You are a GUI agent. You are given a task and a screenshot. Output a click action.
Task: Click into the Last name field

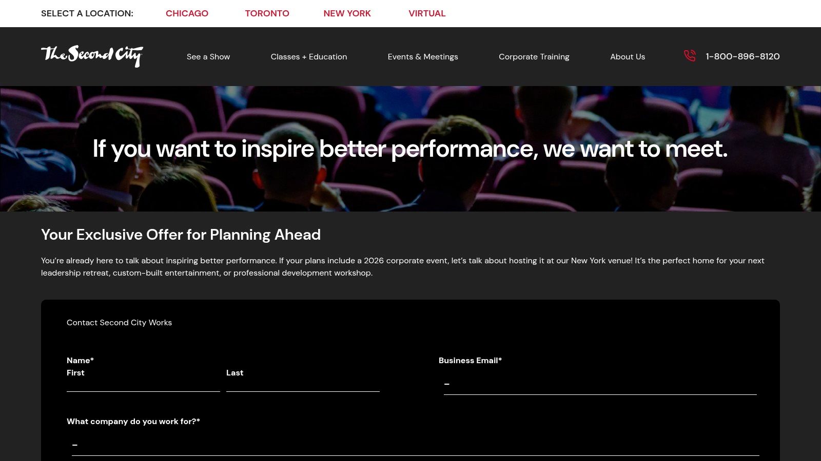click(303, 385)
